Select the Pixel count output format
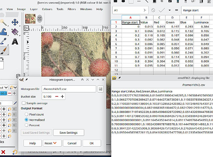The height and width of the screenshot is (157, 213). click(26, 114)
